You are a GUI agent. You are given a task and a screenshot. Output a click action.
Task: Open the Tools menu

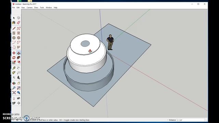(42, 8)
